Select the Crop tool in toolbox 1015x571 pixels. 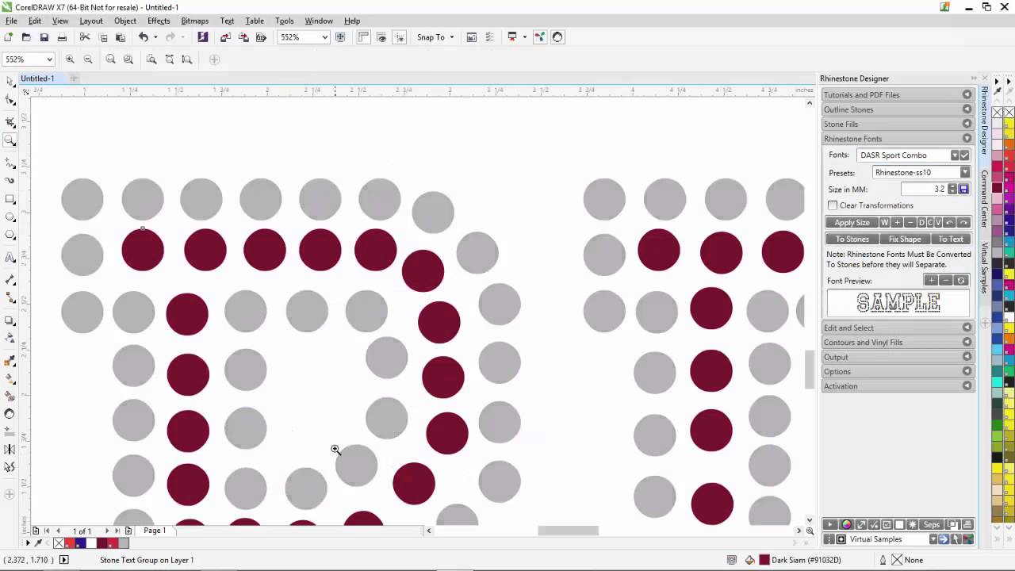pyautogui.click(x=10, y=122)
